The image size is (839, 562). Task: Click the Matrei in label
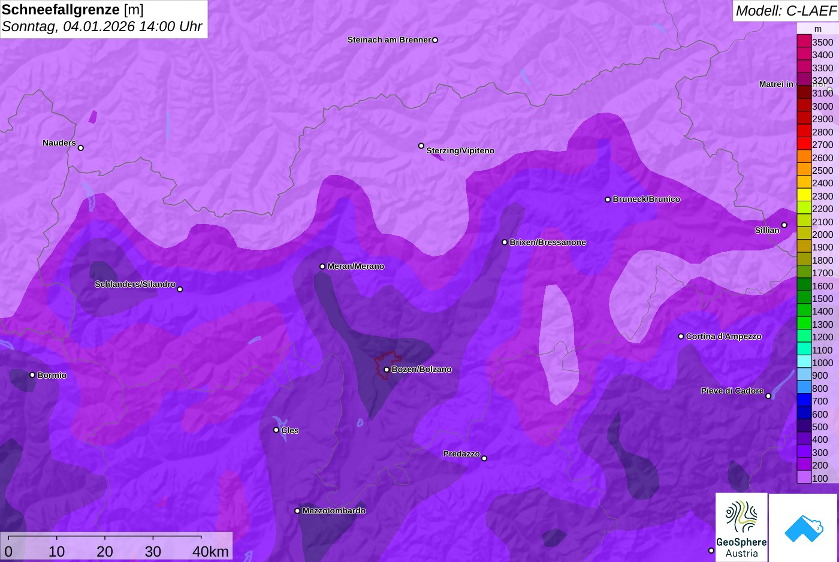click(x=776, y=84)
